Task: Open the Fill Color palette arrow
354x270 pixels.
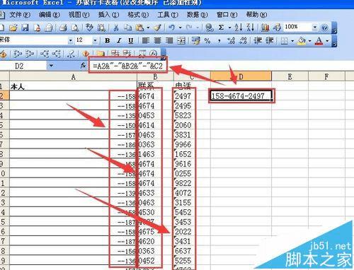Action: [309, 41]
